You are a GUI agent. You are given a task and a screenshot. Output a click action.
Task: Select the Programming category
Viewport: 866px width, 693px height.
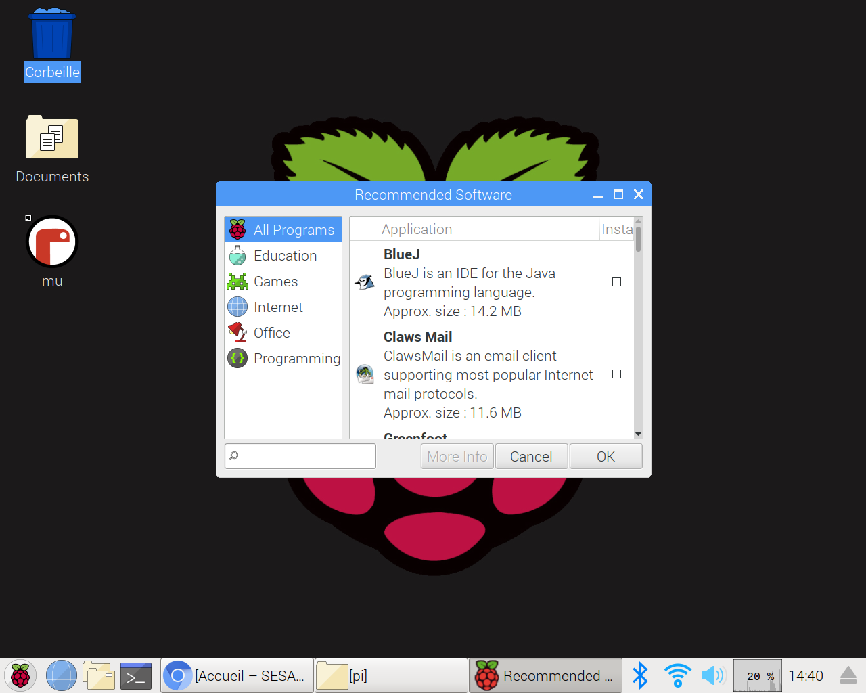click(x=283, y=359)
